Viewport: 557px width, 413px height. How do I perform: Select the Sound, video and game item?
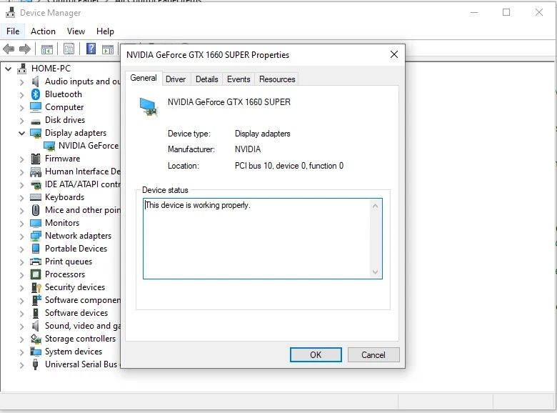[82, 326]
